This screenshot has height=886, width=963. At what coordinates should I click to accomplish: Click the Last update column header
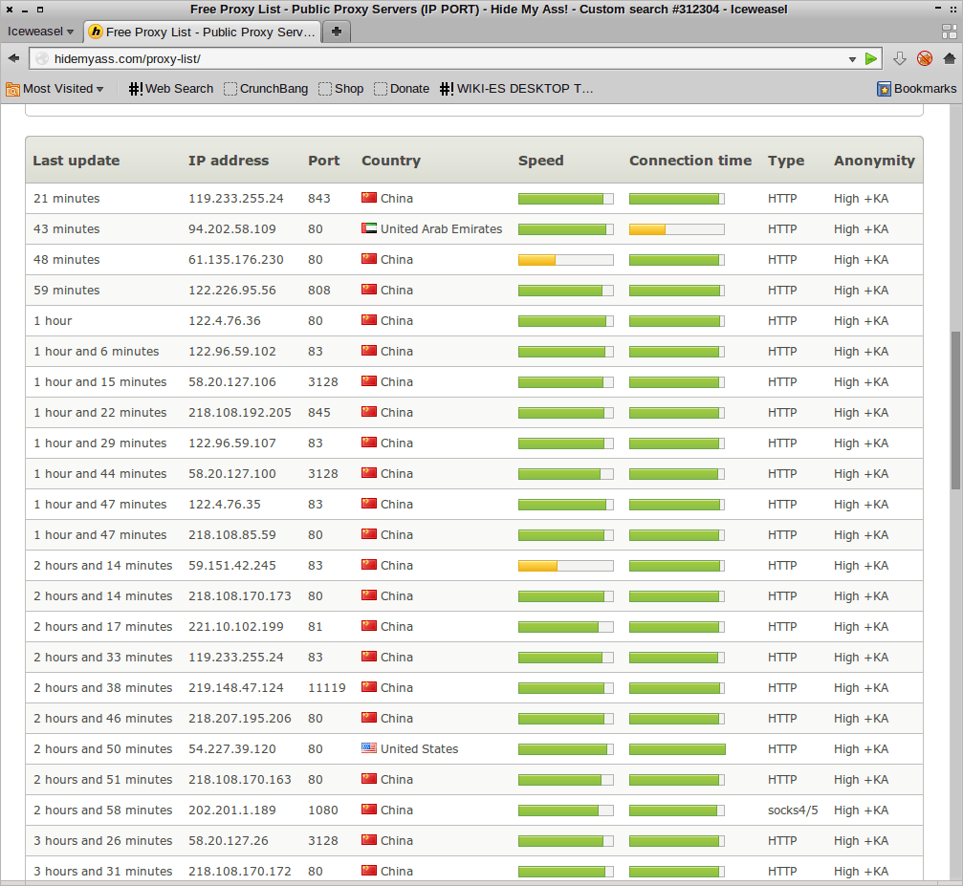77,161
